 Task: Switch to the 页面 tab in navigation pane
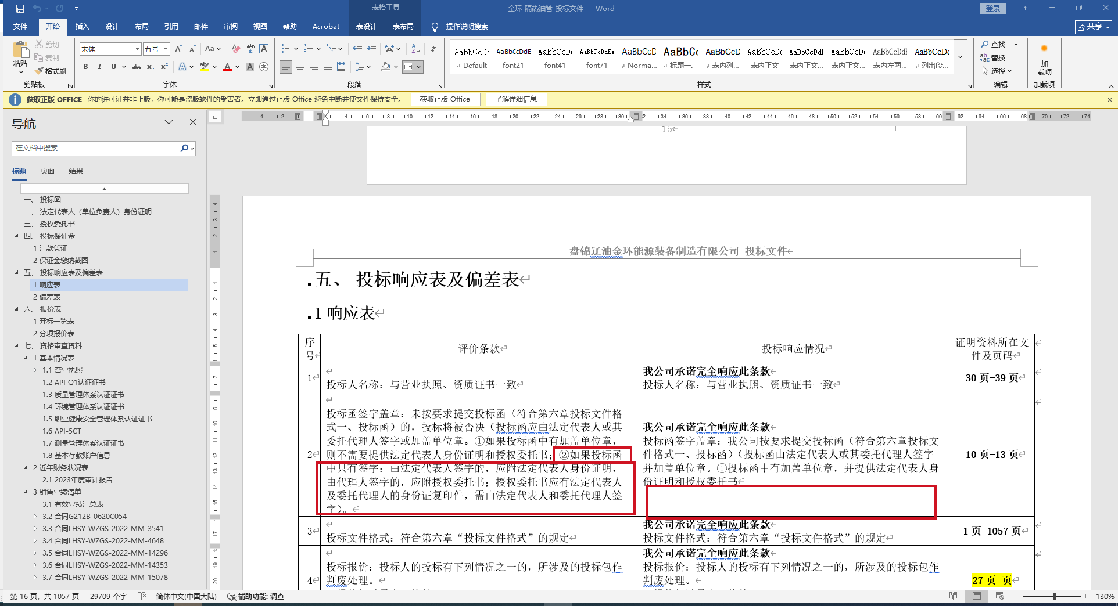[x=48, y=171]
